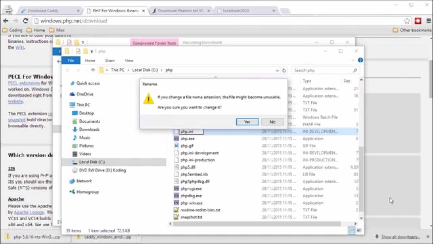Follow the PECL extensions link

point(24,83)
